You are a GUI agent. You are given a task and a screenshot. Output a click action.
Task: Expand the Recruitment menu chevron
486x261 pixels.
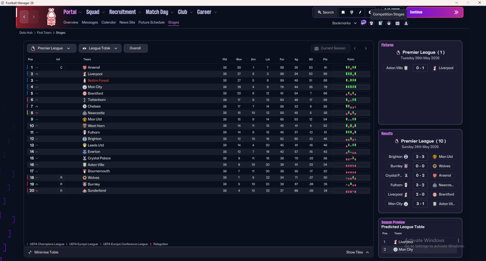coord(140,12)
